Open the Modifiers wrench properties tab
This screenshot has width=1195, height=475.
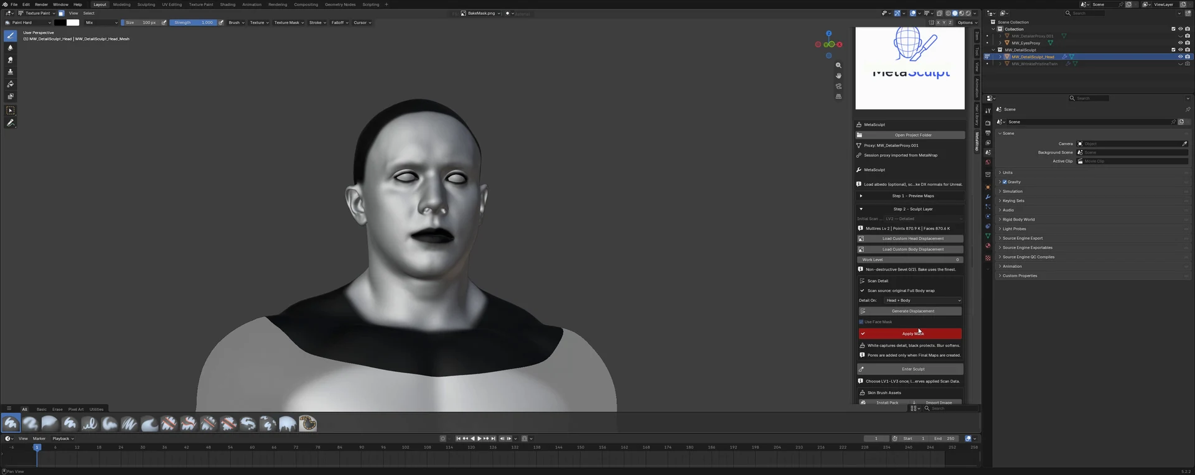[x=988, y=196]
